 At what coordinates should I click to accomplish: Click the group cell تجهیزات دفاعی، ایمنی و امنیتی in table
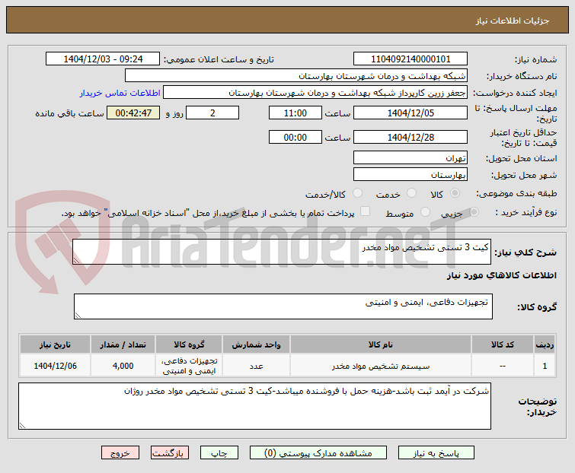pyautogui.click(x=189, y=366)
